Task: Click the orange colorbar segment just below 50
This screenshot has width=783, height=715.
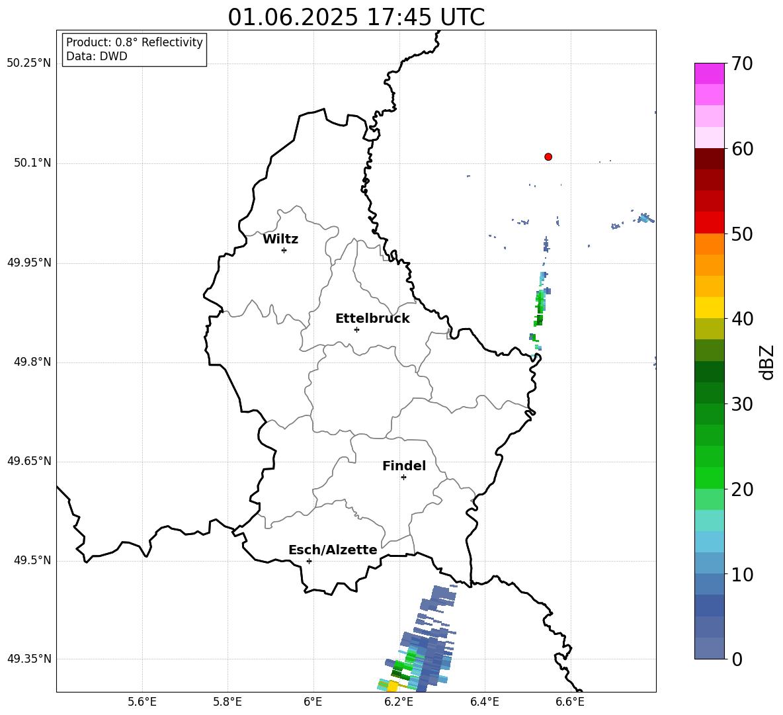Action: pyautogui.click(x=709, y=243)
